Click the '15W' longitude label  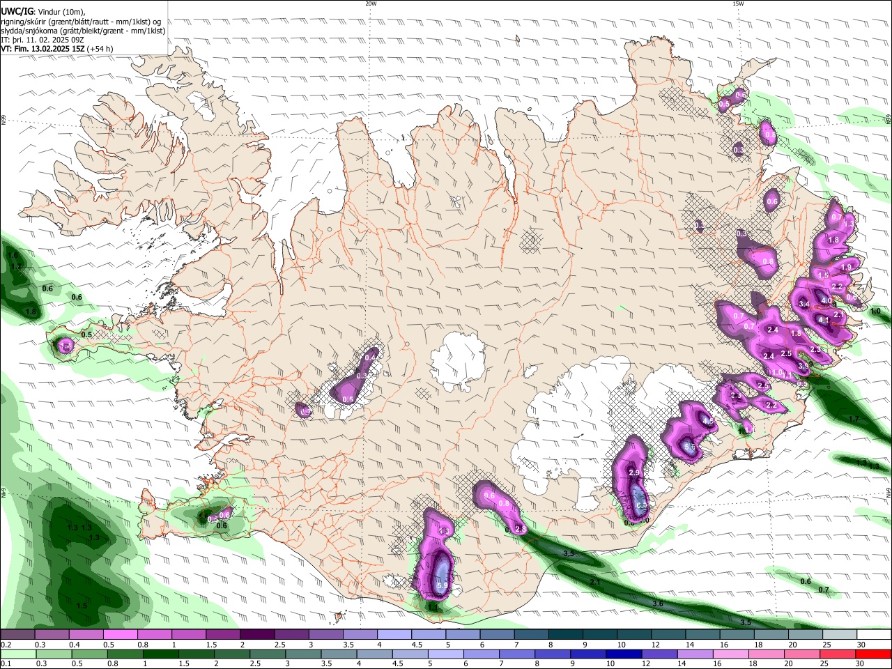tap(738, 3)
